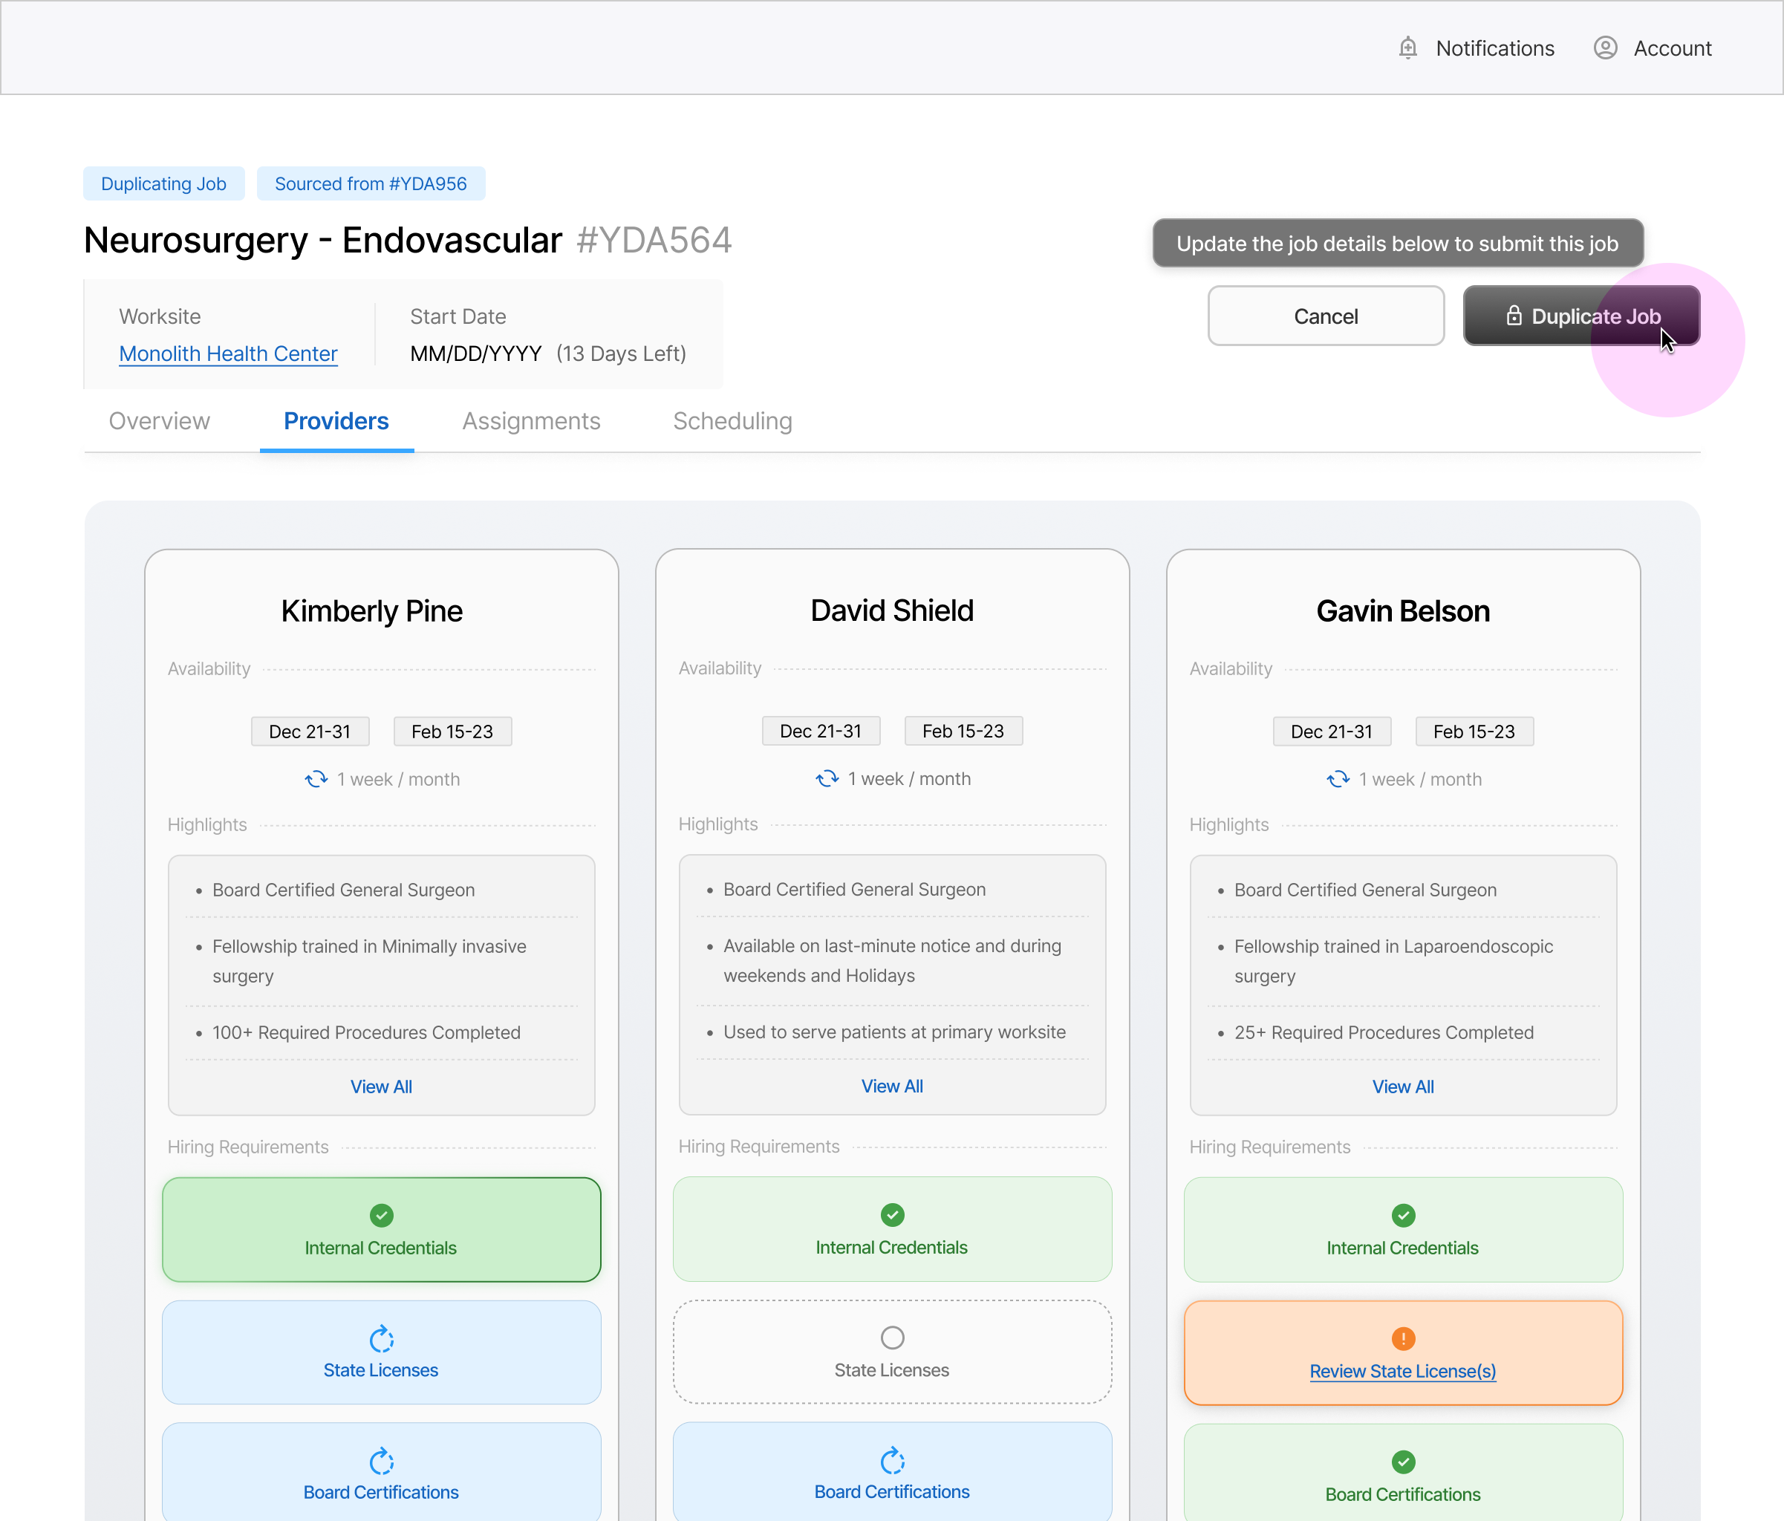Click the MM/DD/YYYY start date field
1784x1521 pixels.
(475, 354)
